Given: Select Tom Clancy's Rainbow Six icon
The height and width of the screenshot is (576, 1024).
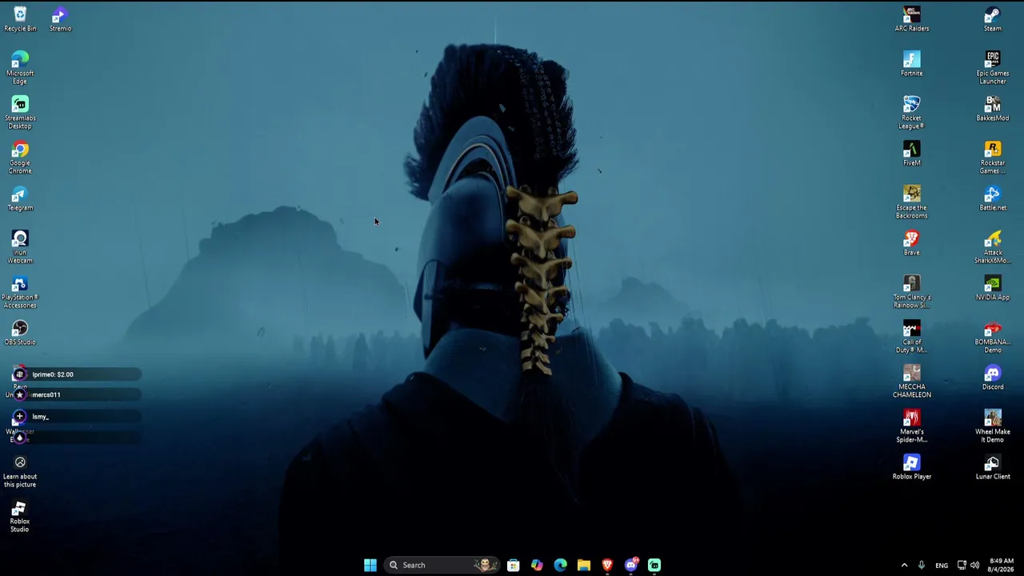Looking at the screenshot, I should coord(912,291).
